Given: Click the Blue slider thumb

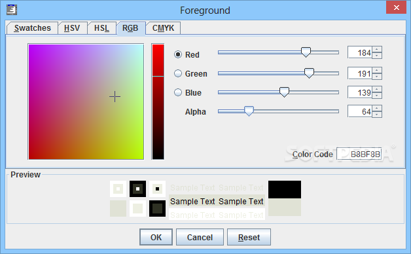Looking at the screenshot, I should [x=284, y=92].
